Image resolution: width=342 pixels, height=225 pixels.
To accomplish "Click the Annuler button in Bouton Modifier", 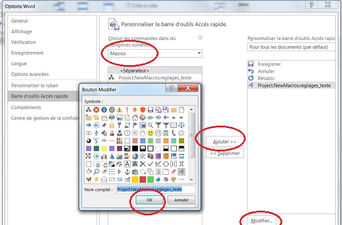I will 181,200.
